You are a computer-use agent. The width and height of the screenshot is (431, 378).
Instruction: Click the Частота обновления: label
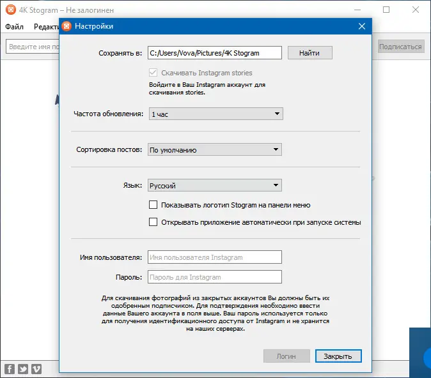coord(108,114)
